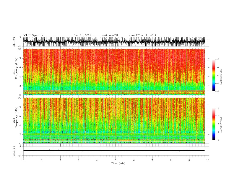This screenshot has height=180, width=234.
Task: Click the time axis tick label "1"
Action: (42, 160)
